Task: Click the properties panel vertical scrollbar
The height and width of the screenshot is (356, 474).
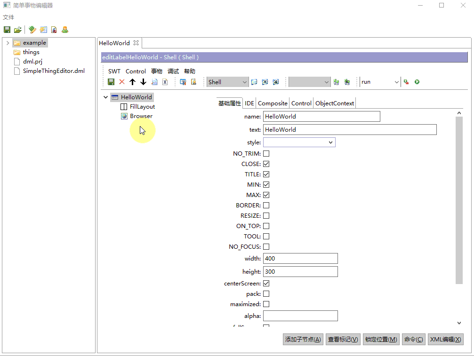Action: (459, 200)
